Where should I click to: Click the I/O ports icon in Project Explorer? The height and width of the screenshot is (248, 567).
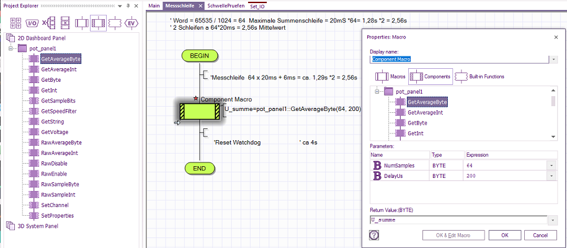point(31,24)
